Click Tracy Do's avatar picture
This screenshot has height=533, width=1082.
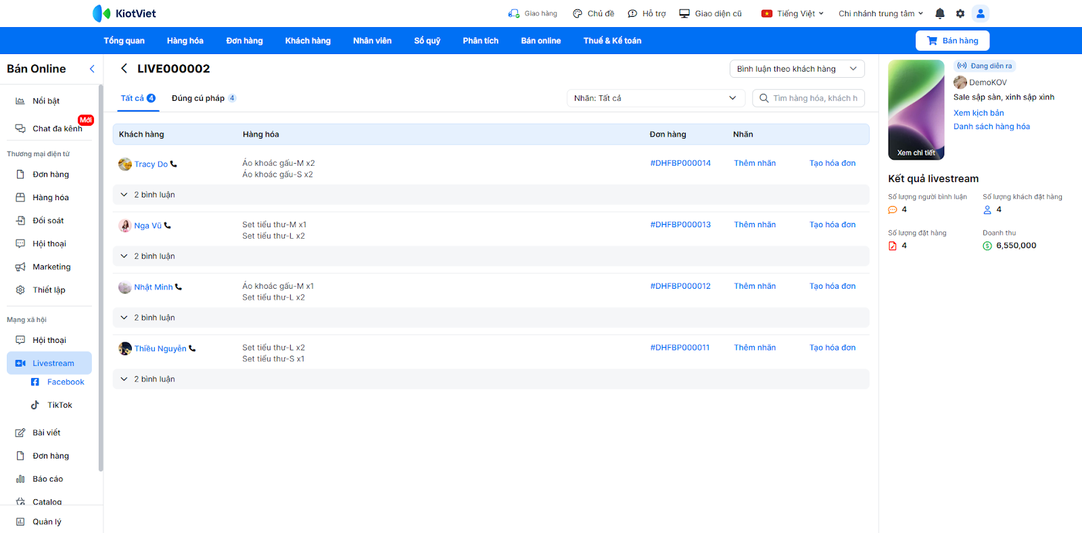click(125, 164)
